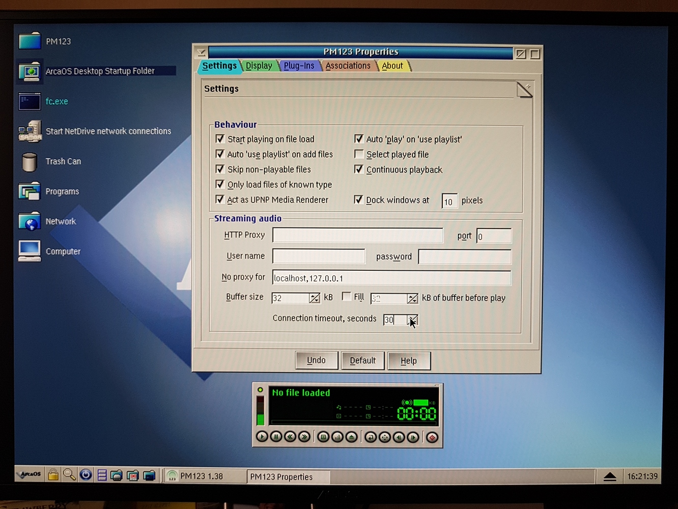The width and height of the screenshot is (678, 509).
Task: Click the User name input field
Action: (319, 256)
